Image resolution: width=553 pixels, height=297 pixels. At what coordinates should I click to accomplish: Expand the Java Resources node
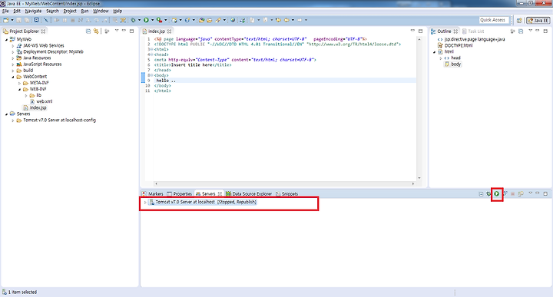(13, 58)
